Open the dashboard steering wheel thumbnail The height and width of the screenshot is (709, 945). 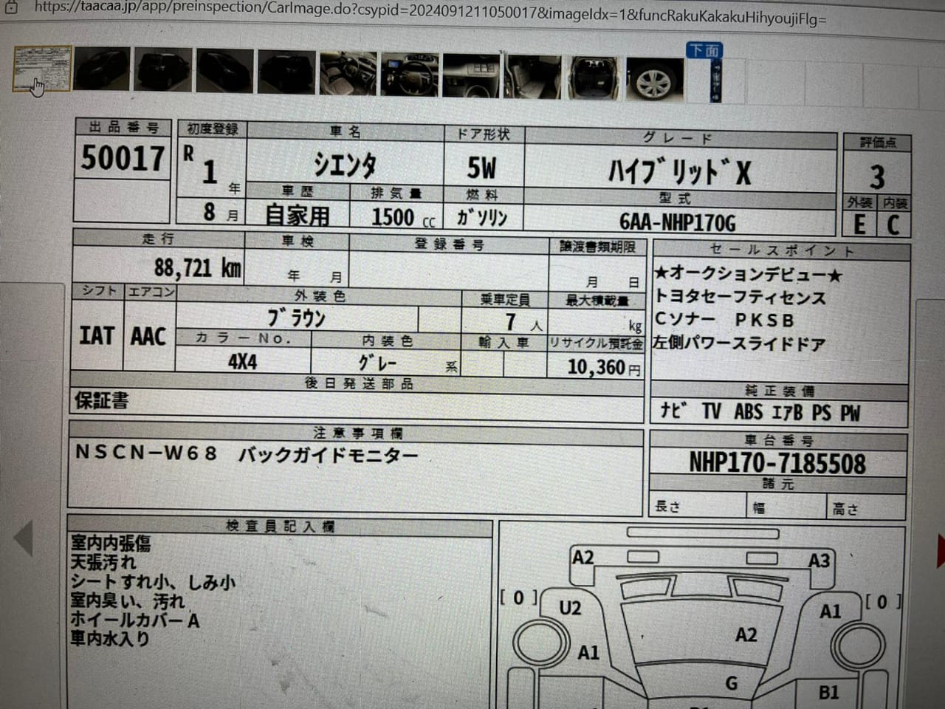[410, 75]
